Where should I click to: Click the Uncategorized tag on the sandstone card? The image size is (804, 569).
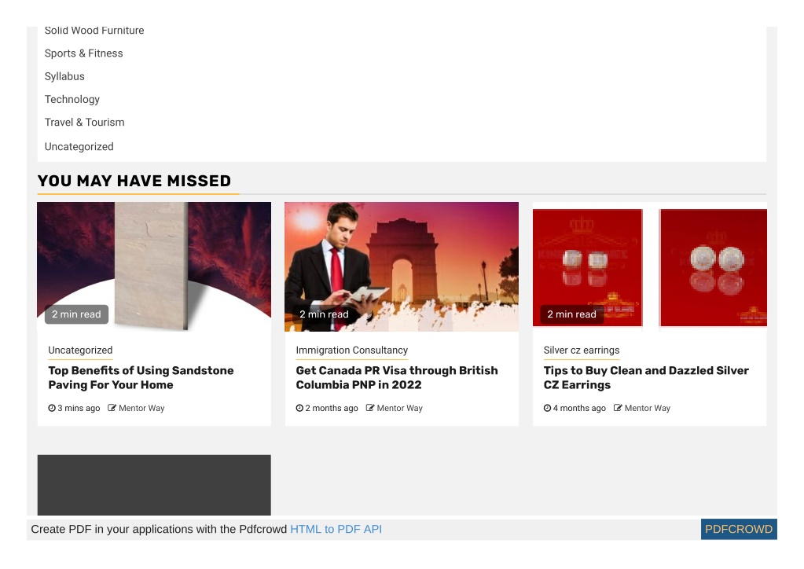80,350
